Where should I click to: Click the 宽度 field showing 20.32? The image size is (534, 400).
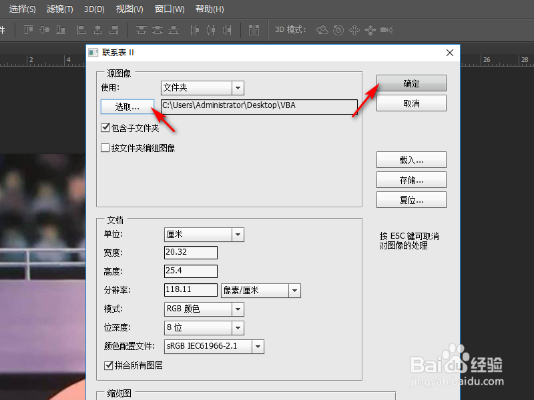pyautogui.click(x=191, y=253)
